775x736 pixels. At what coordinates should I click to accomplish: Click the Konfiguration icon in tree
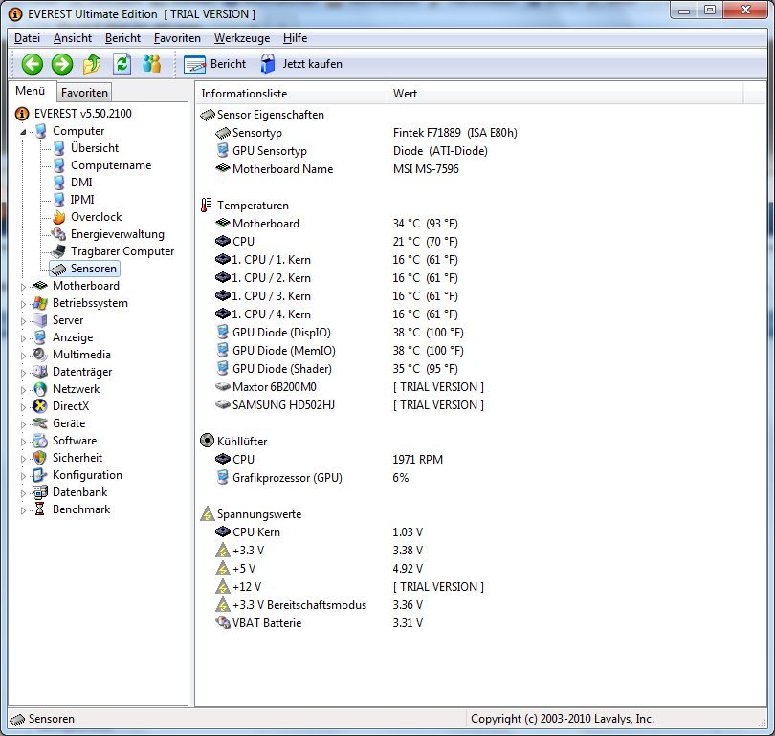pyautogui.click(x=39, y=475)
